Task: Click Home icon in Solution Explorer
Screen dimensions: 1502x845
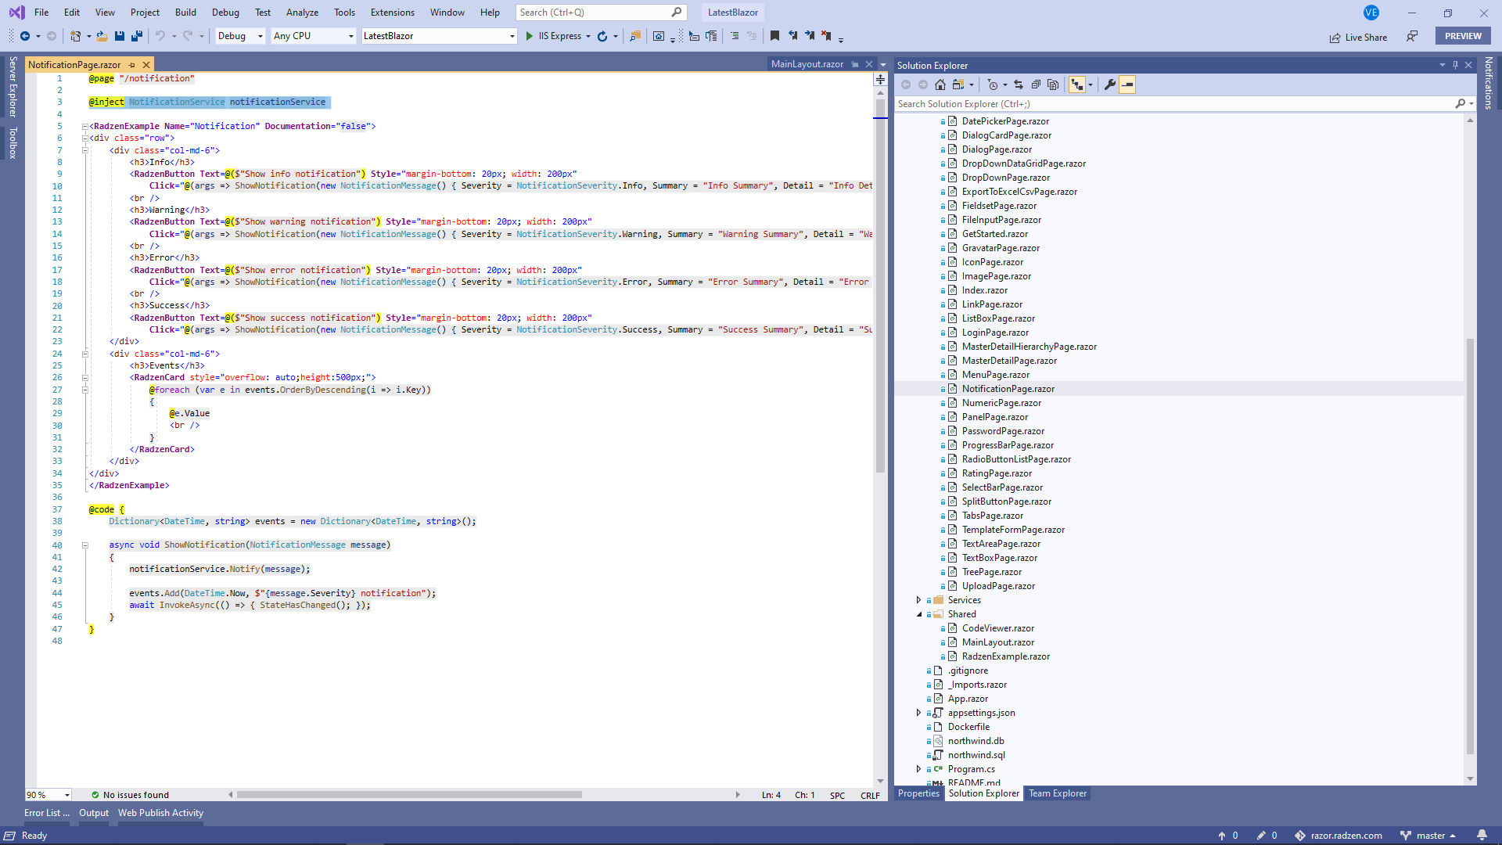Action: pyautogui.click(x=940, y=84)
